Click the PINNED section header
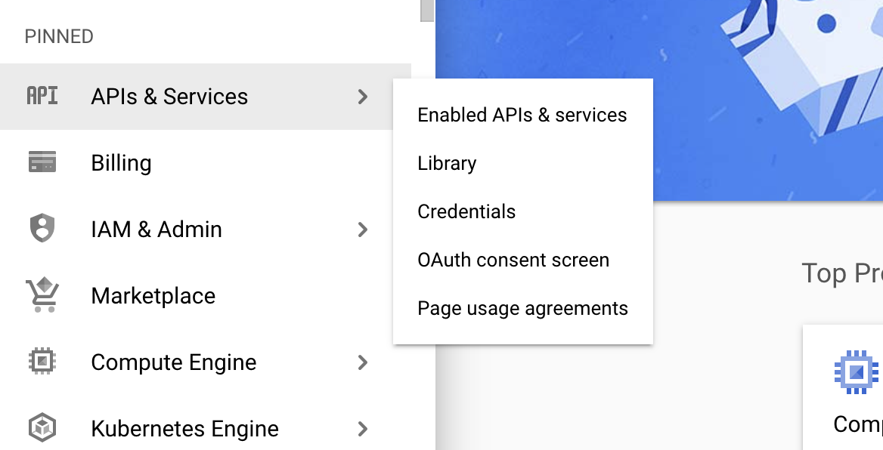The image size is (883, 450). click(x=59, y=35)
